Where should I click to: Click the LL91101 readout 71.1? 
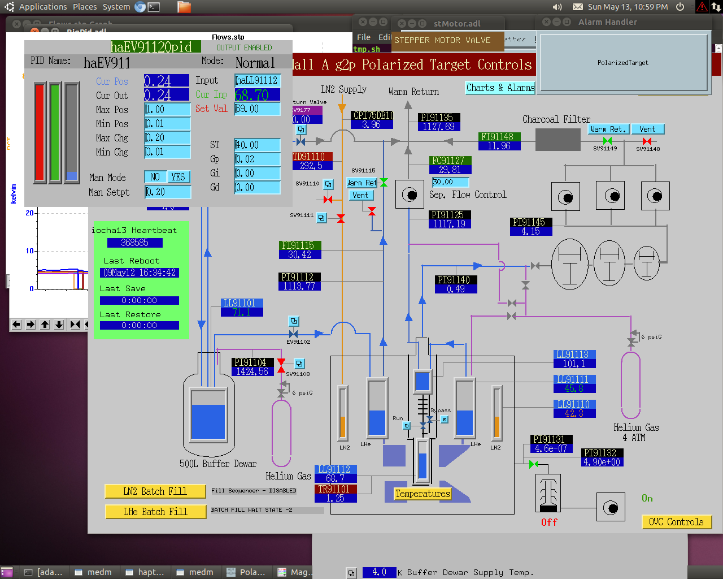click(x=242, y=312)
